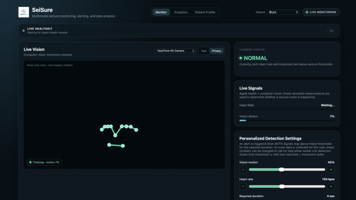Image resolution: width=356 pixels, height=200 pixels.
Task: Switch Live Vision to Raw view
Action: [204, 51]
